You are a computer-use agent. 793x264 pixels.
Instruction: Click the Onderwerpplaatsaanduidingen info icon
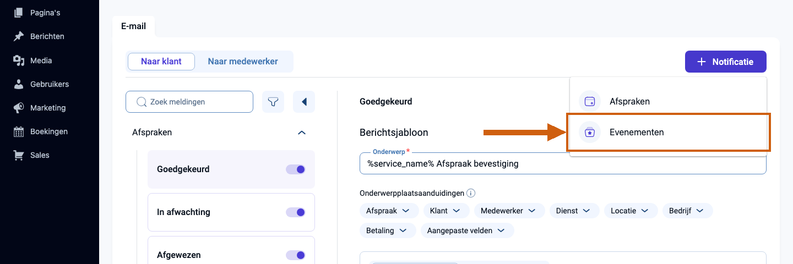471,194
